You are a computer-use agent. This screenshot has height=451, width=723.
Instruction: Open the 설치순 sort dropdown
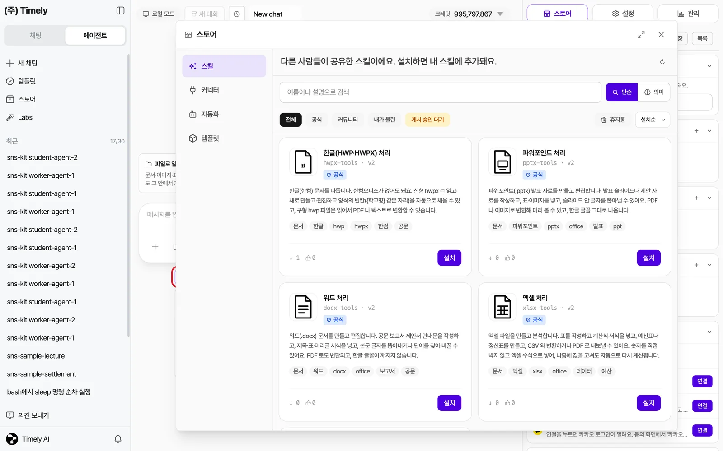coord(653,120)
